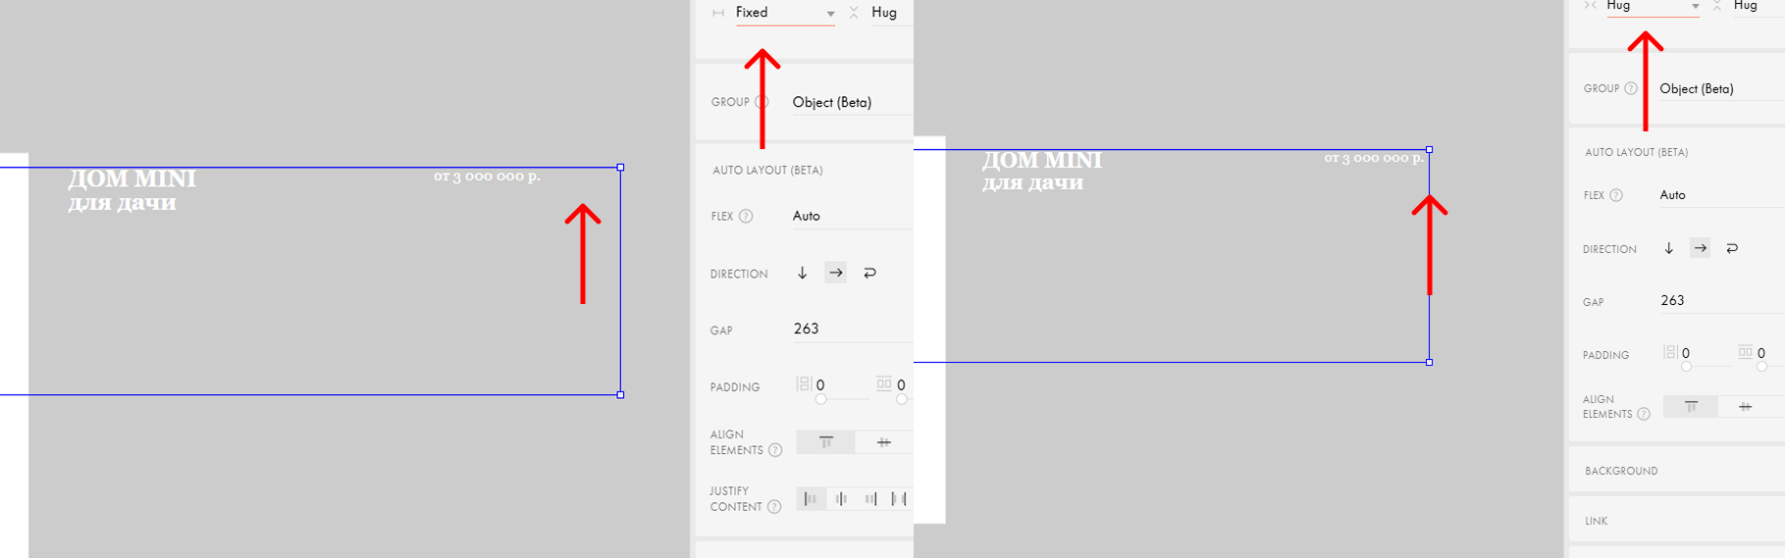Click the Gap 263 field in left panel
The height and width of the screenshot is (558, 1785).
click(x=852, y=330)
